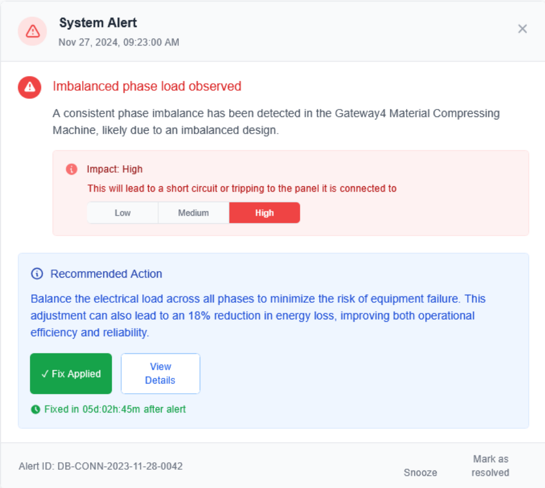Click the System Alert title text
The image size is (545, 488).
pos(98,23)
